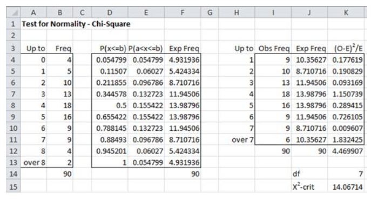The width and height of the screenshot is (371, 200).
Task: Click cell E6 with 0.096786
Action: click(146, 83)
